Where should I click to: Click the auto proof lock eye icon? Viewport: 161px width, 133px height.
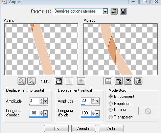pos(119,81)
